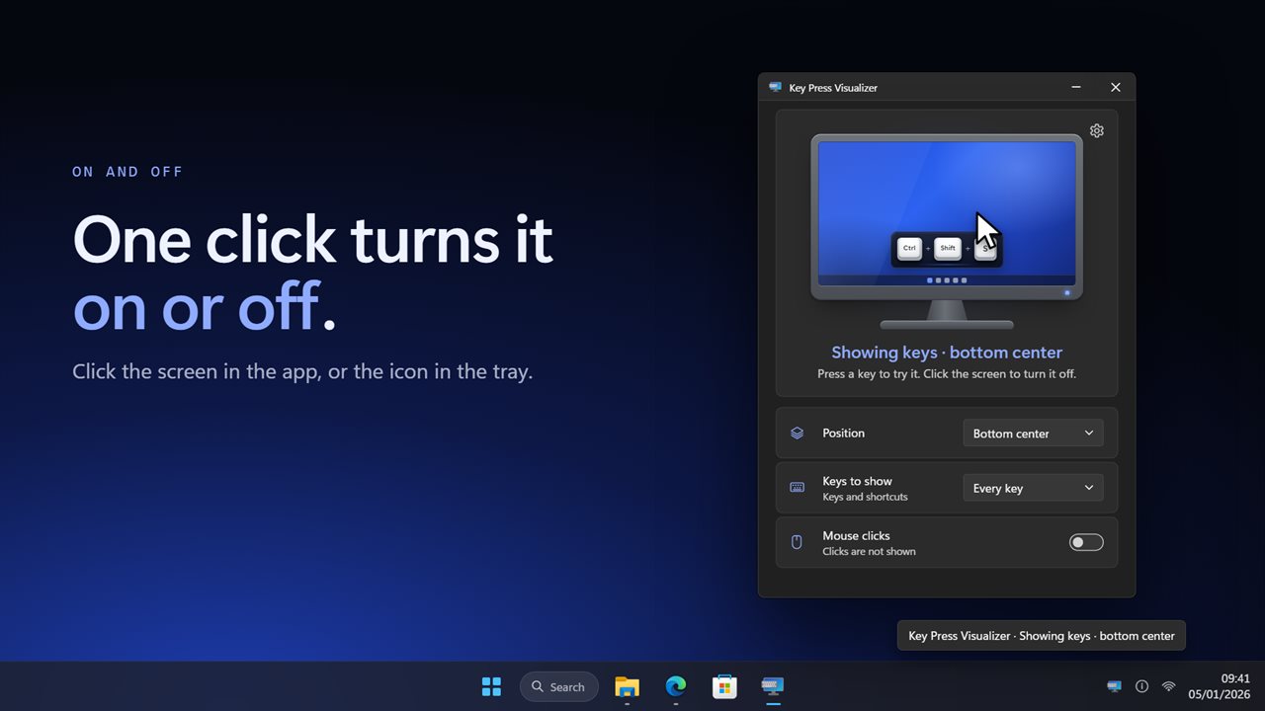Click the info icon in the system tray
Image resolution: width=1265 pixels, height=711 pixels.
1141,686
